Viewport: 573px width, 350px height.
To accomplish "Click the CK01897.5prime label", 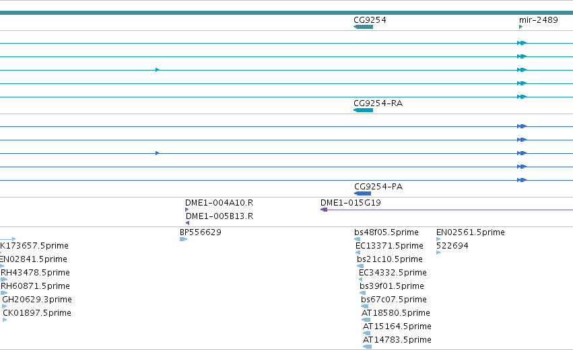I will [37, 313].
